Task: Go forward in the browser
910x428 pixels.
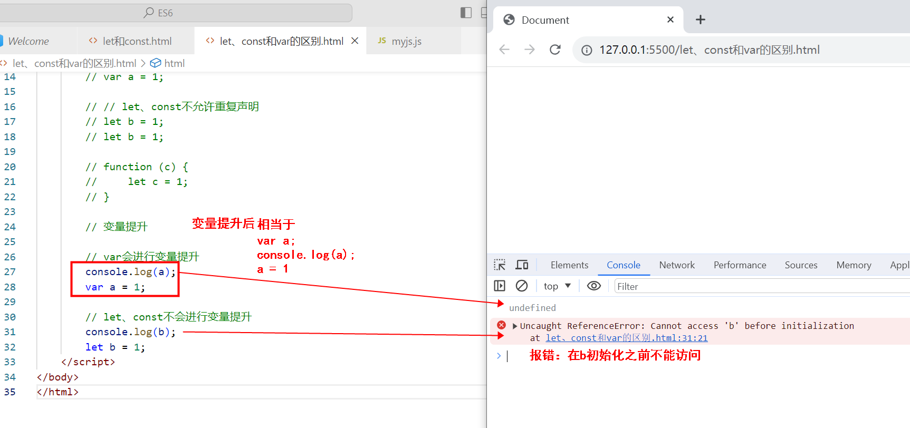Action: (530, 50)
